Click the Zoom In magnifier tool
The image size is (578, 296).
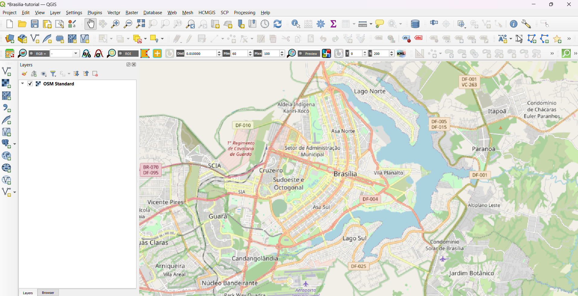tap(115, 24)
